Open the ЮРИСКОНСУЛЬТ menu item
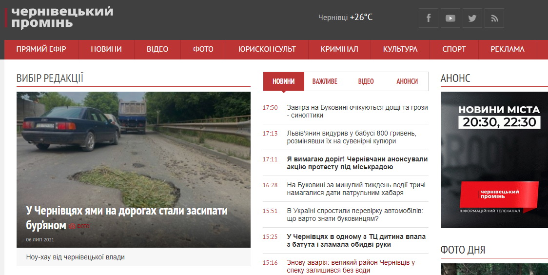Image resolution: width=548 pixels, height=275 pixels. (x=267, y=49)
